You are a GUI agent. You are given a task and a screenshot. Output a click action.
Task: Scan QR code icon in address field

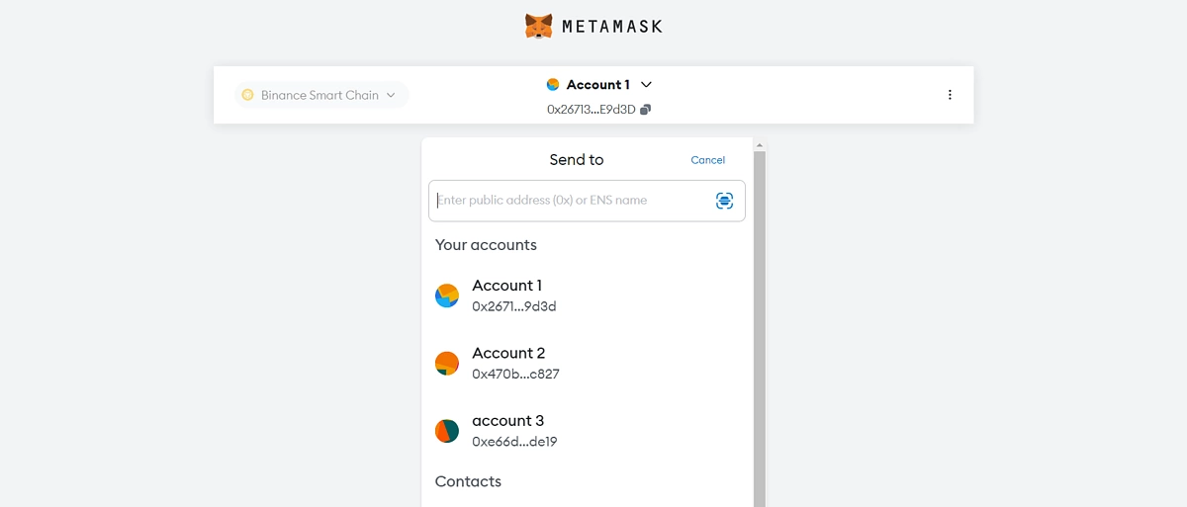click(x=724, y=201)
